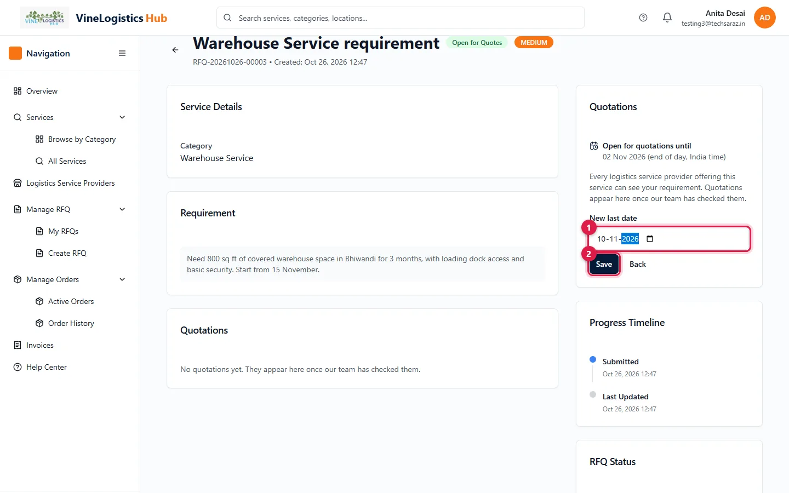Collapse the Manage RFQ section chevron

click(122, 209)
